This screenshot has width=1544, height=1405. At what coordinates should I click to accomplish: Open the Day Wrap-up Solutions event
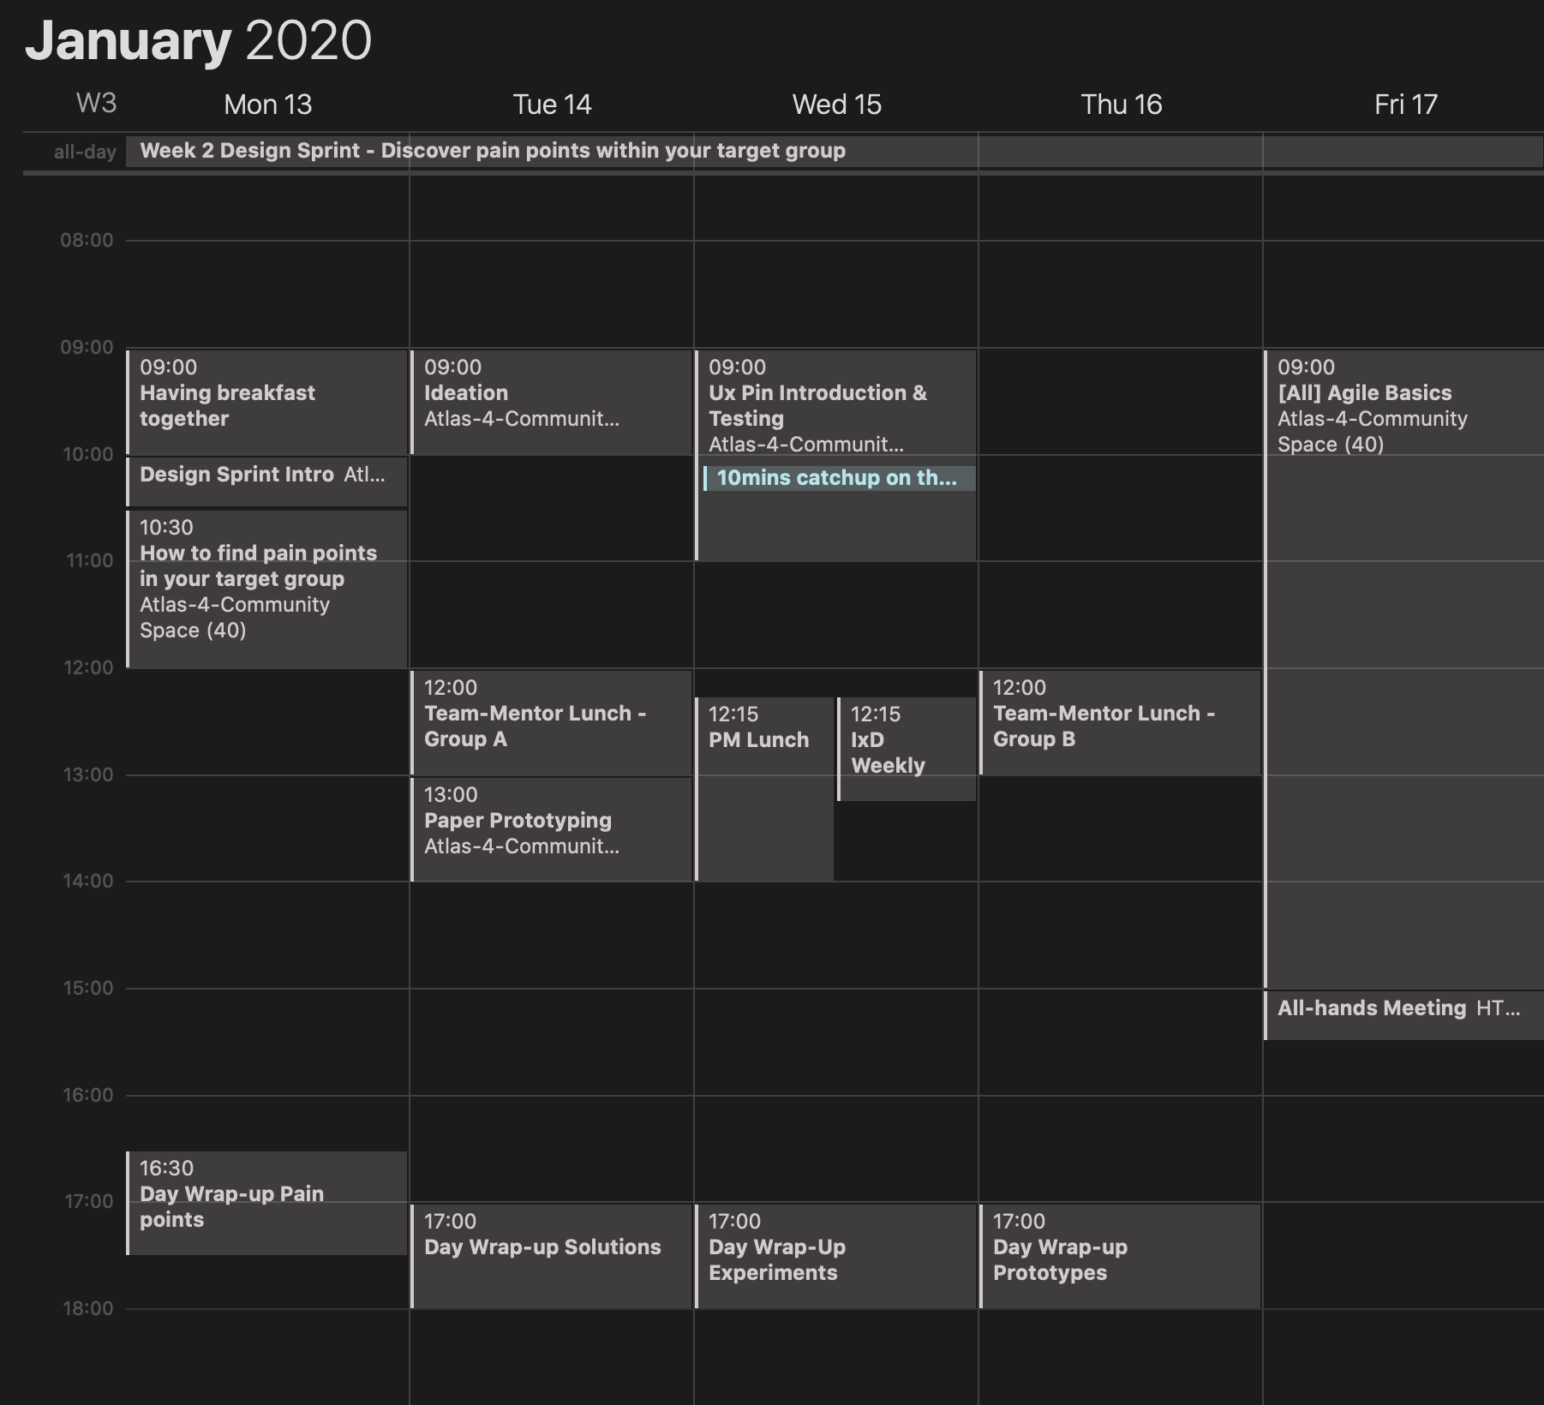551,1256
